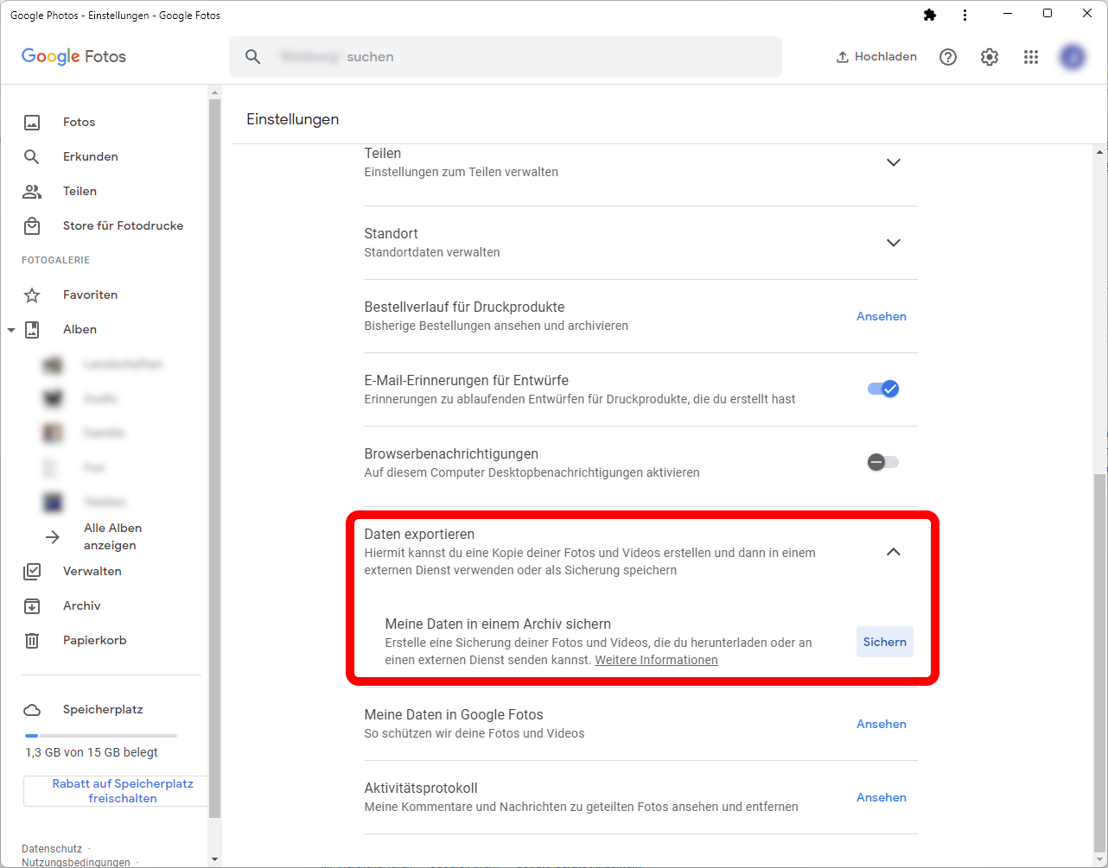Collapse the Alben tree arrow
Image resolution: width=1108 pixels, height=868 pixels.
[x=11, y=330]
